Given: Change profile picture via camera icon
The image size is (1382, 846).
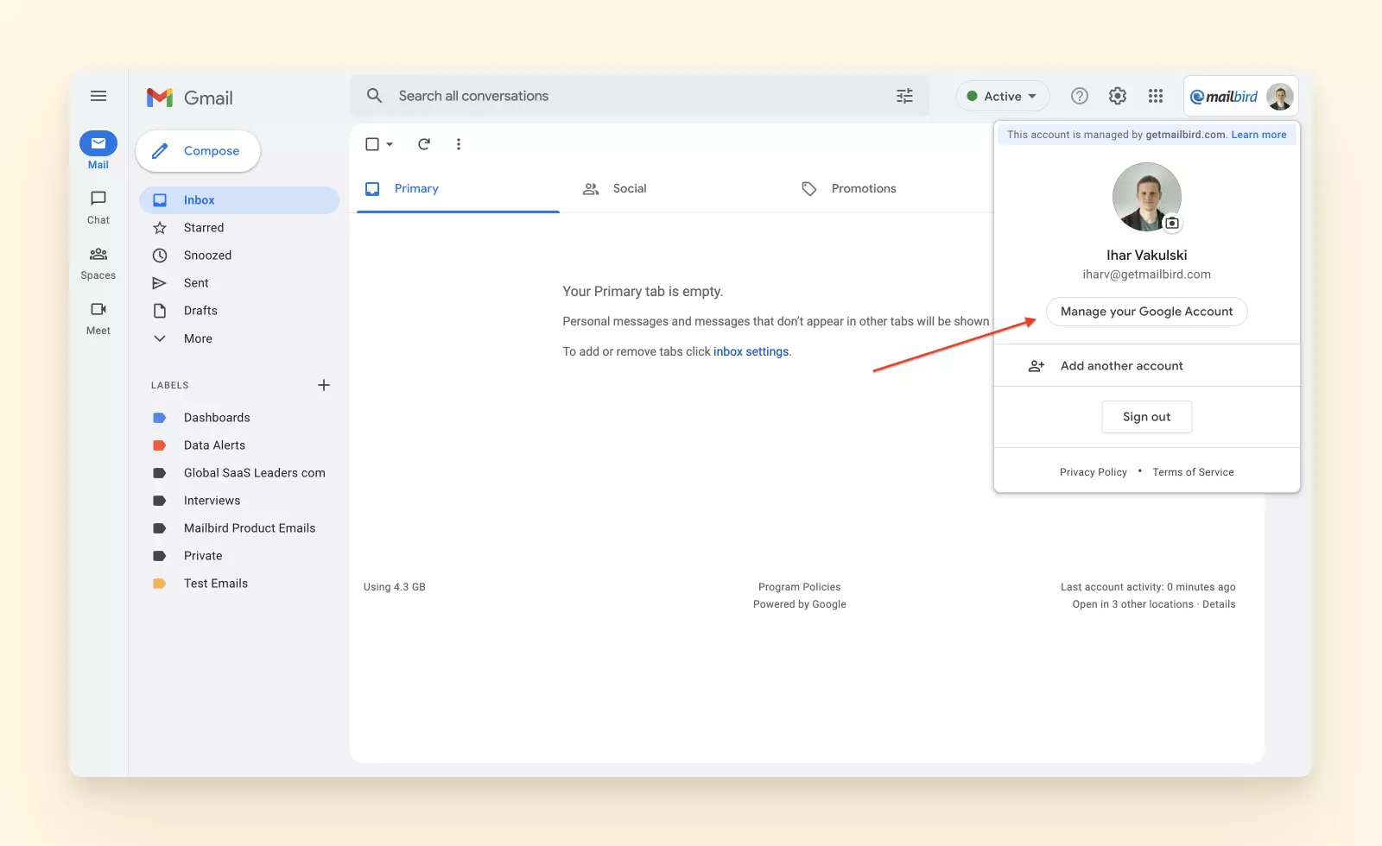Looking at the screenshot, I should [x=1172, y=224].
